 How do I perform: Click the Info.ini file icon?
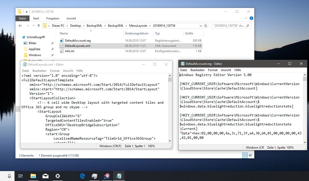click(62, 51)
